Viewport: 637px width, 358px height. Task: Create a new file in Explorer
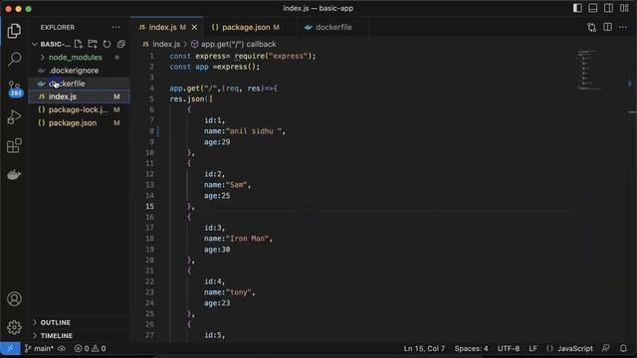pos(79,44)
